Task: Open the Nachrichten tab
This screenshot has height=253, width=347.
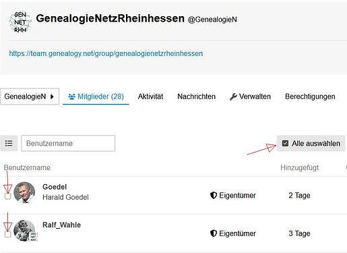Action: (197, 96)
